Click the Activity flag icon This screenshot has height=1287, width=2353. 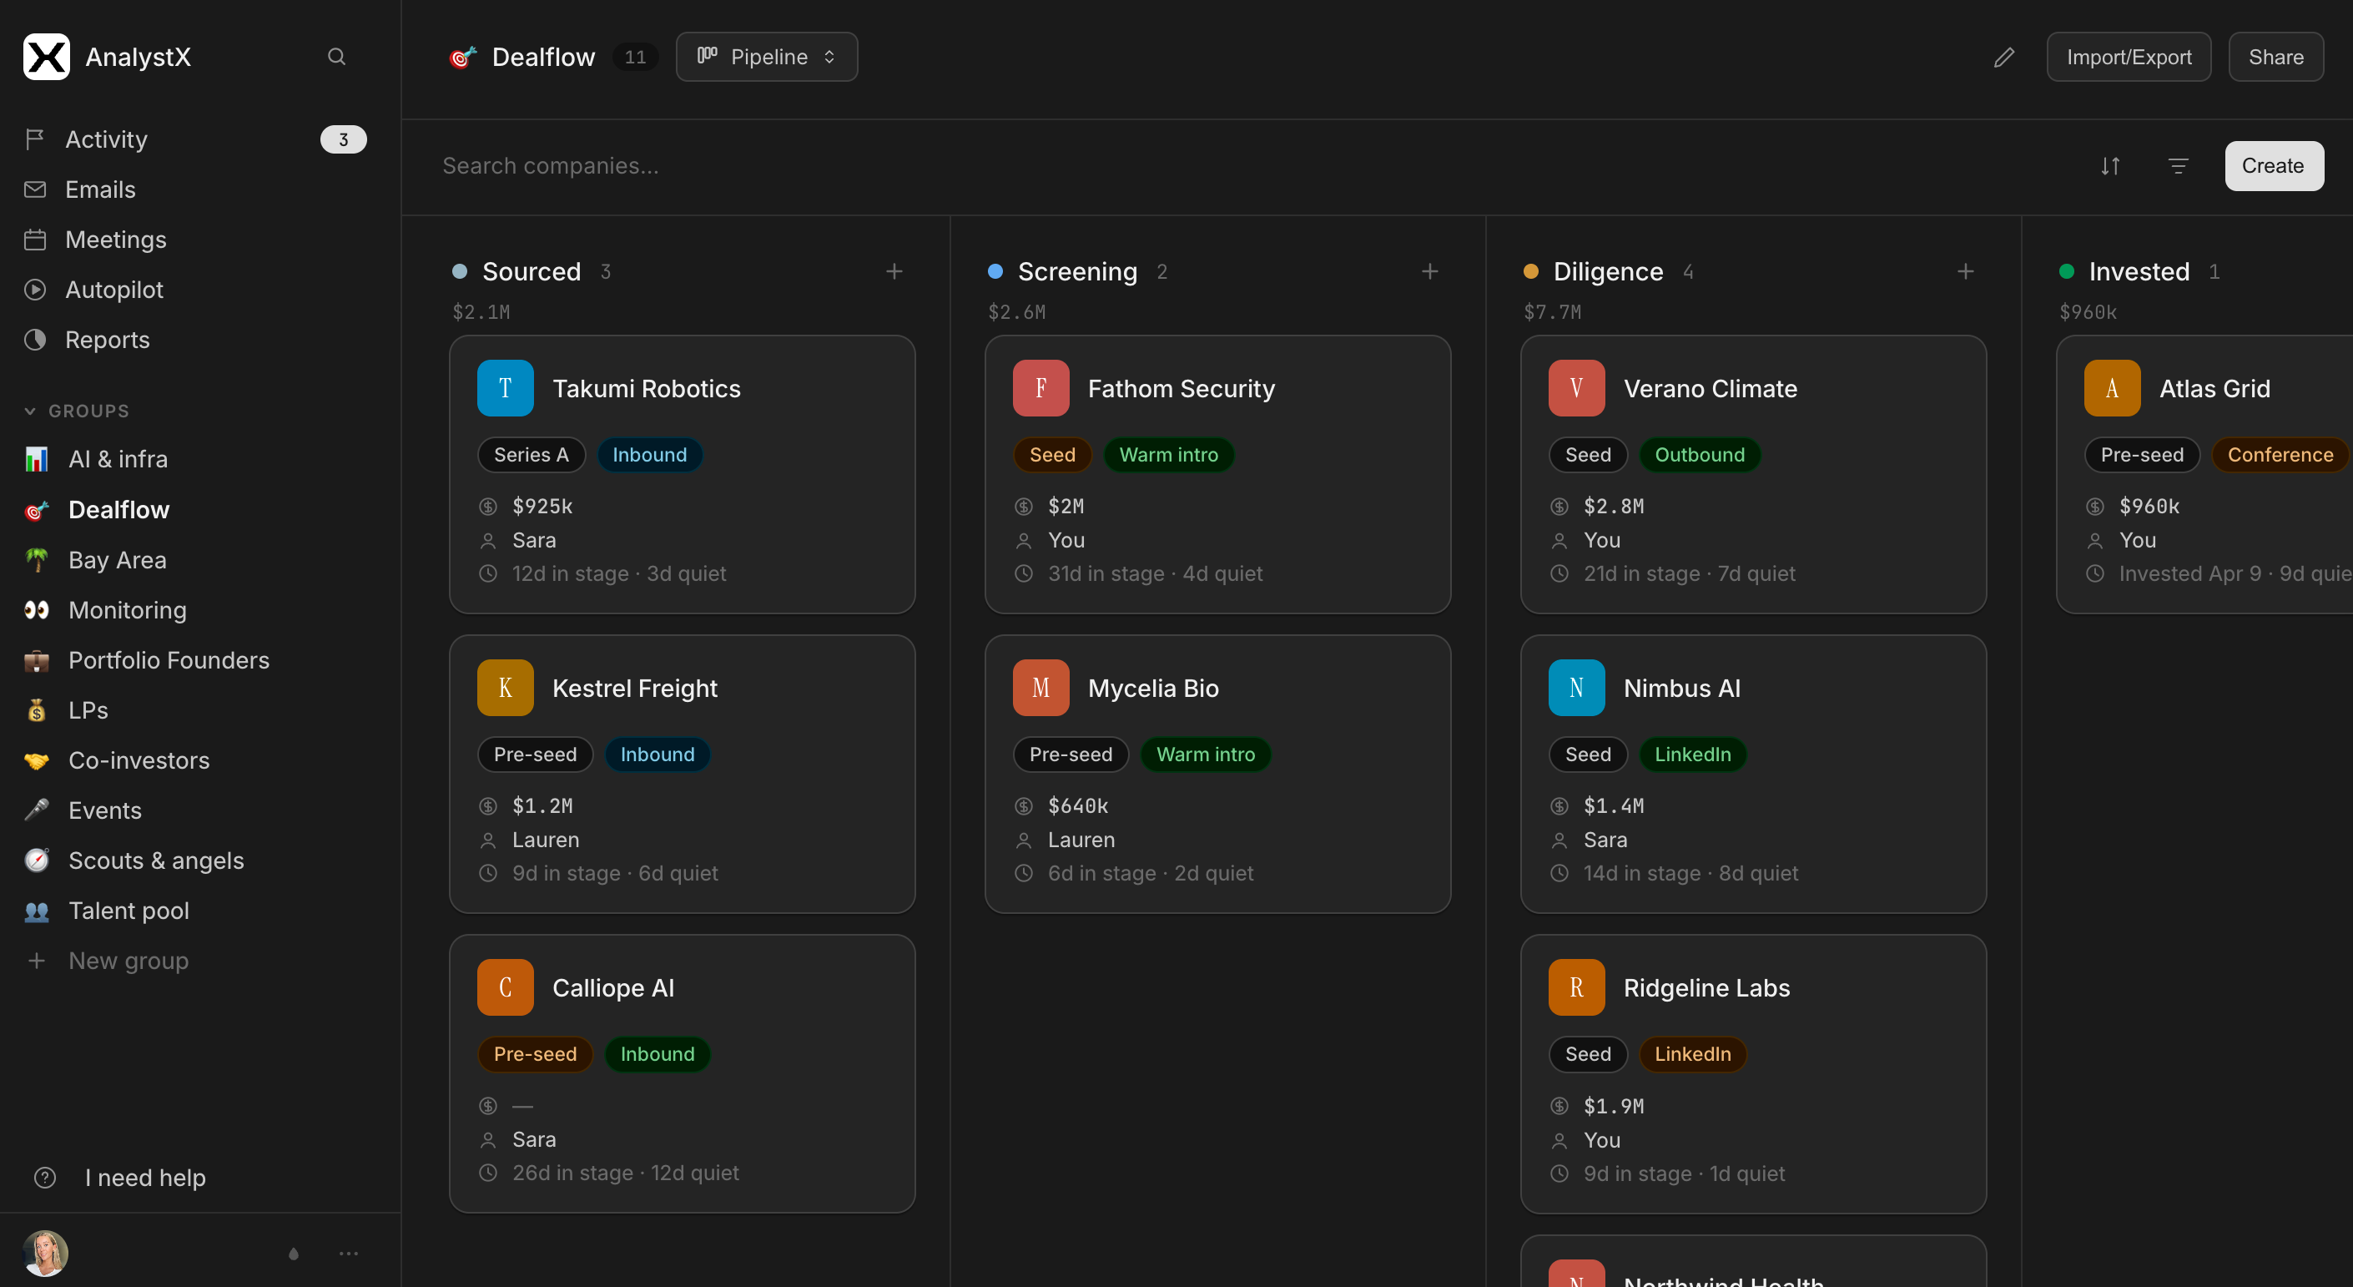[x=35, y=139]
